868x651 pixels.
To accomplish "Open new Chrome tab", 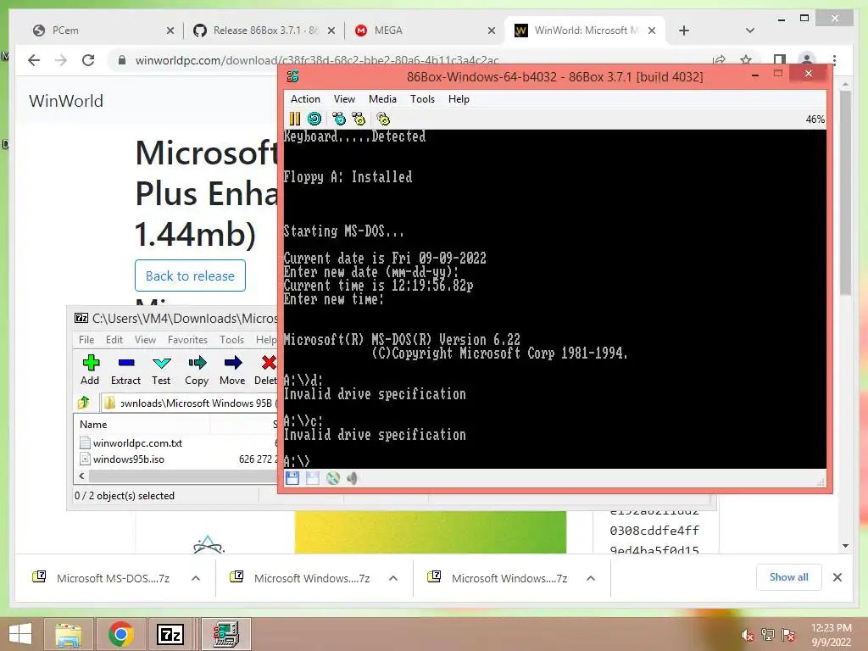I will 684,31.
